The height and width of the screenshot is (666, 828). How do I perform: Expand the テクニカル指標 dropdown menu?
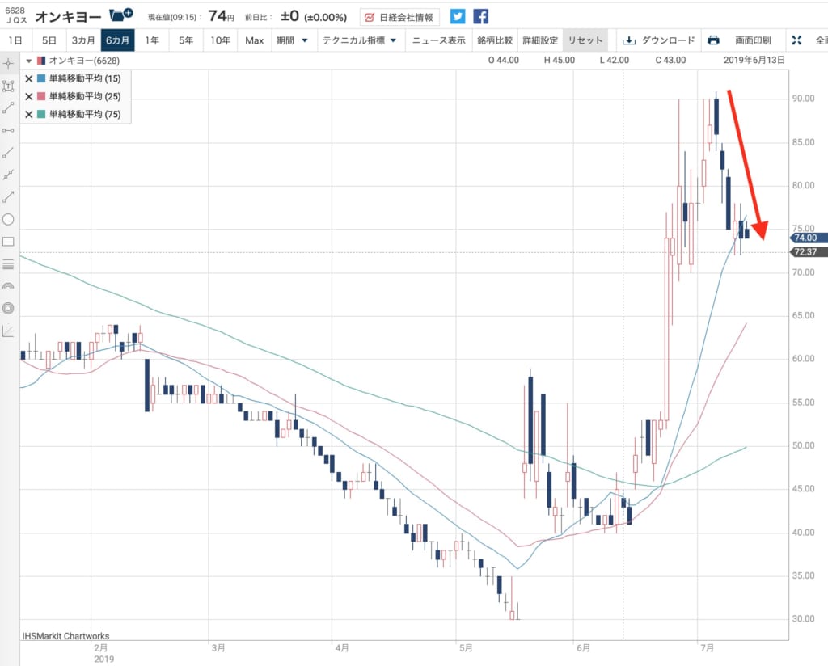point(359,40)
